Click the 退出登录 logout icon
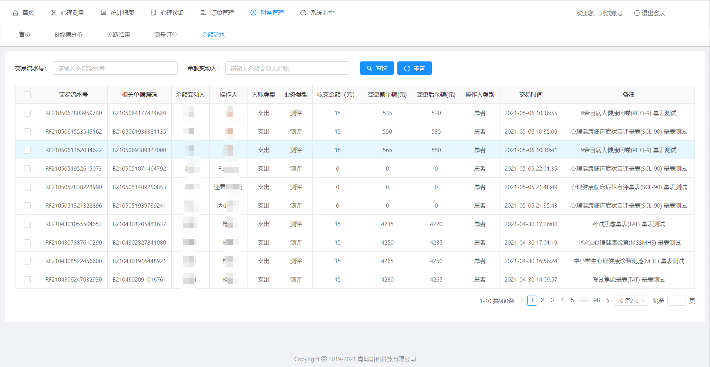The height and width of the screenshot is (367, 710). tap(637, 13)
